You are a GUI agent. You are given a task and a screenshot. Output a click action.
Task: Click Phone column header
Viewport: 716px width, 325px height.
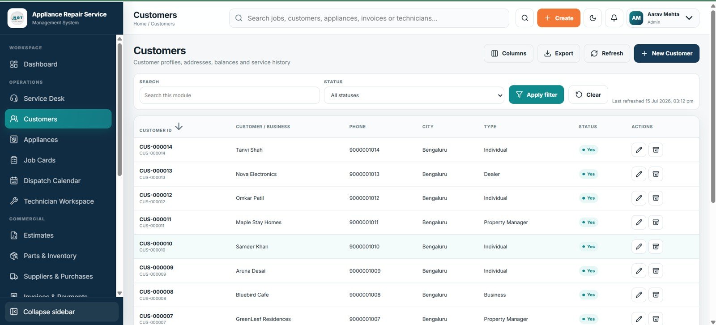357,127
